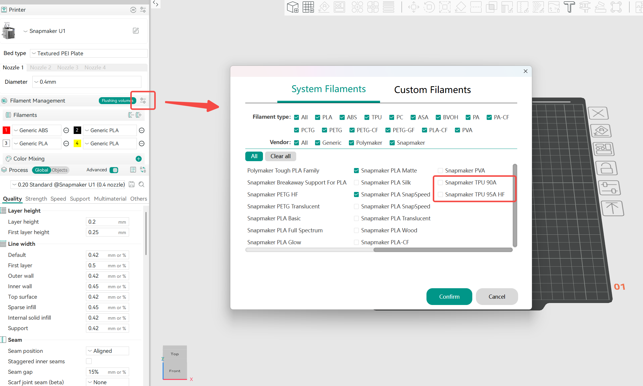643x386 pixels.
Task: Click the Auto orient toolbar icon
Action: click(x=324, y=7)
